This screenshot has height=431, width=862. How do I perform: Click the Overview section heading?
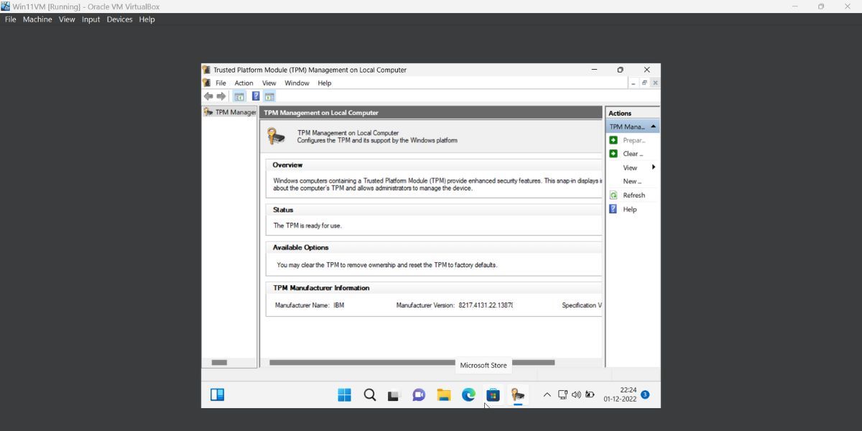coord(287,165)
